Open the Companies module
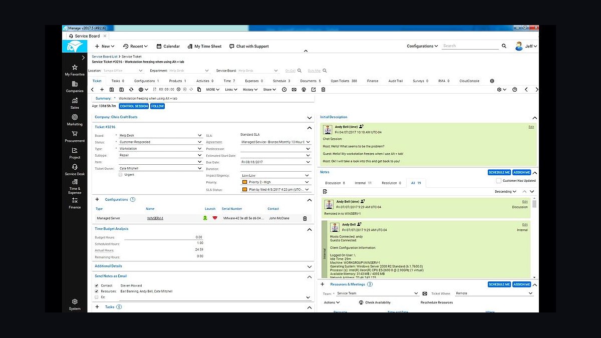Screen dimensions: 601x338 point(75,87)
